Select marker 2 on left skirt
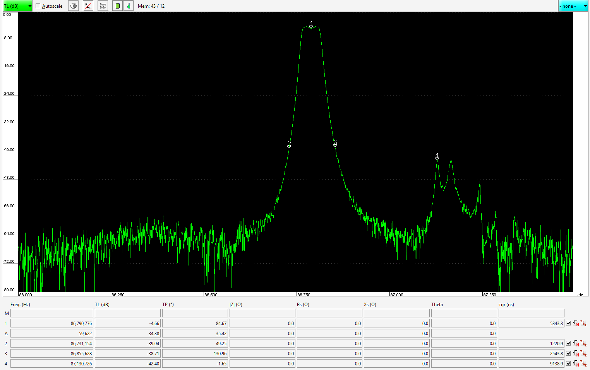Image resolution: width=590 pixels, height=370 pixels. pos(289,144)
